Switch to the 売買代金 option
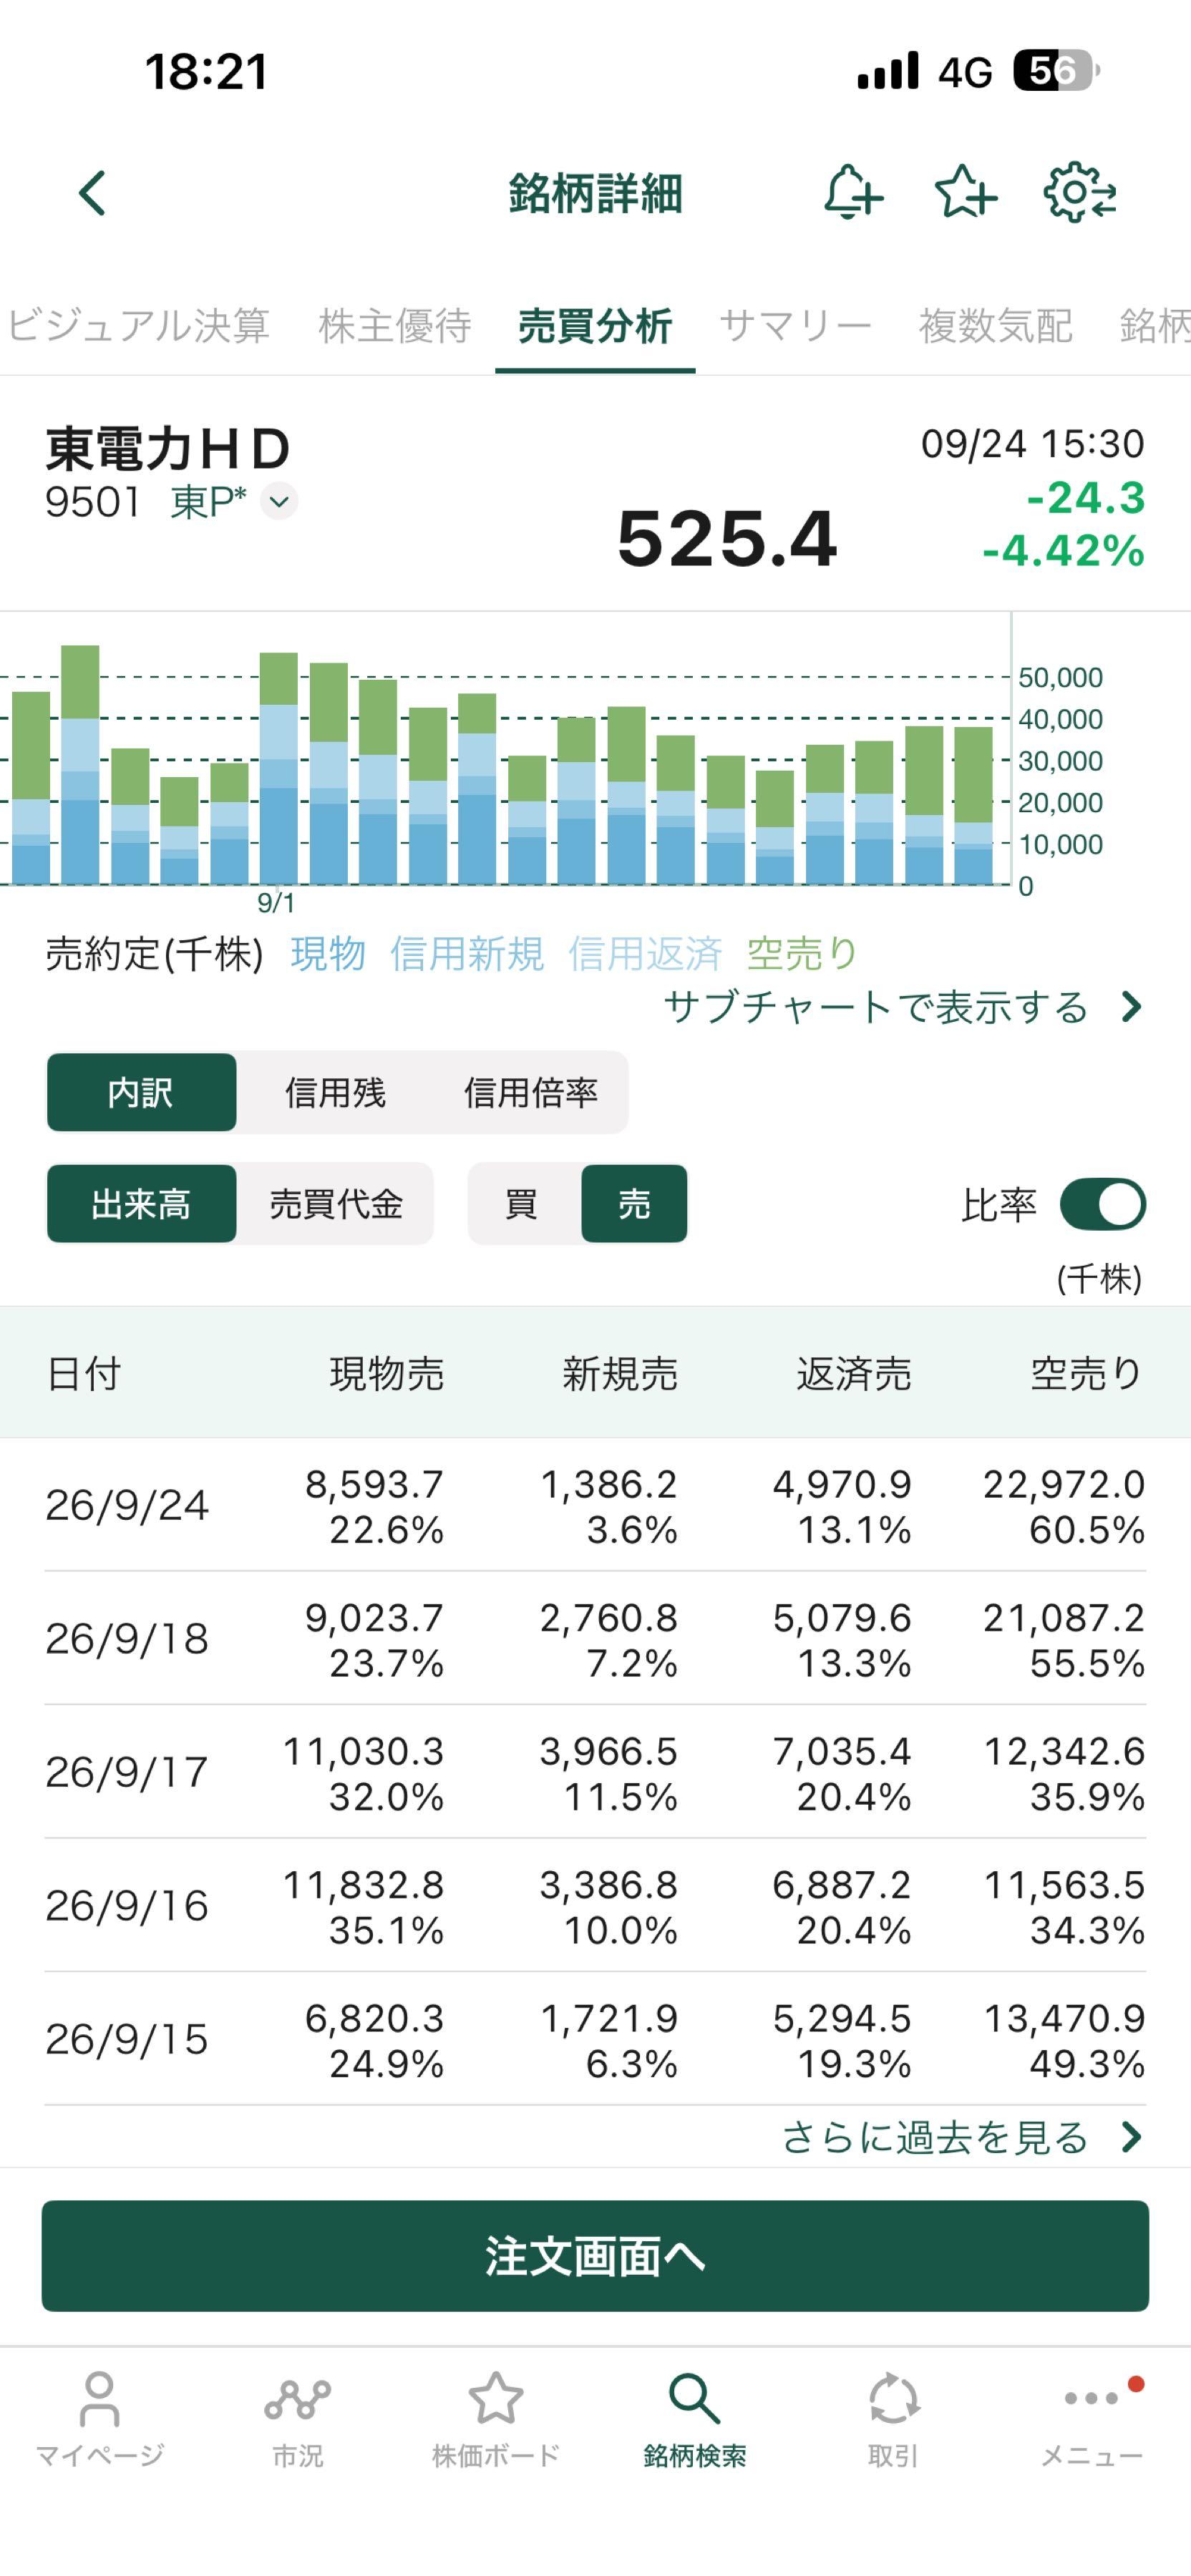Image resolution: width=1191 pixels, height=2576 pixels. tap(336, 1204)
